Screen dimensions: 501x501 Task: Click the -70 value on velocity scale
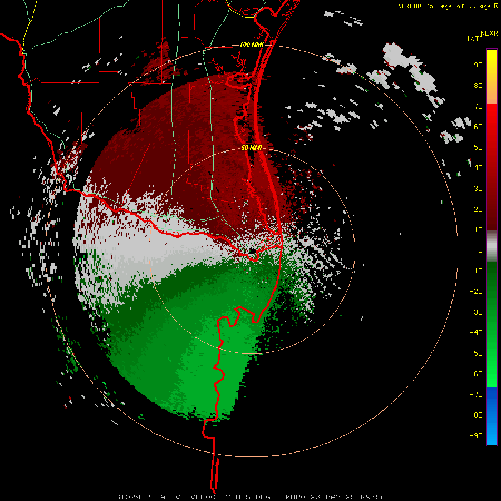(x=476, y=395)
